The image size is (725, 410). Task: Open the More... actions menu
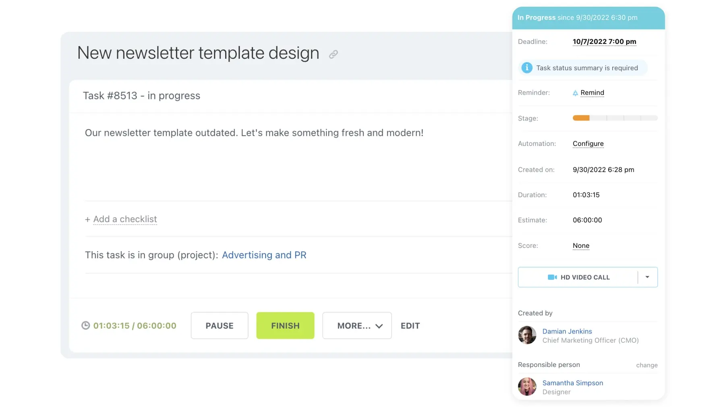tap(357, 326)
